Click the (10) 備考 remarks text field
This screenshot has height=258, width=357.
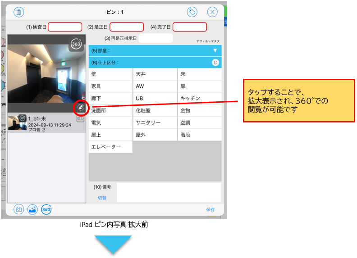[169, 192]
